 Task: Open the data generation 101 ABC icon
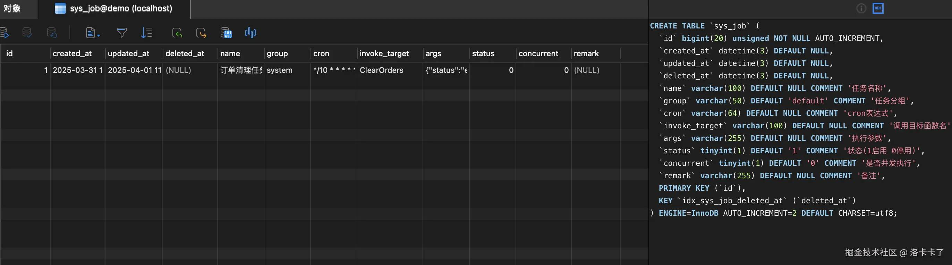coord(226,33)
